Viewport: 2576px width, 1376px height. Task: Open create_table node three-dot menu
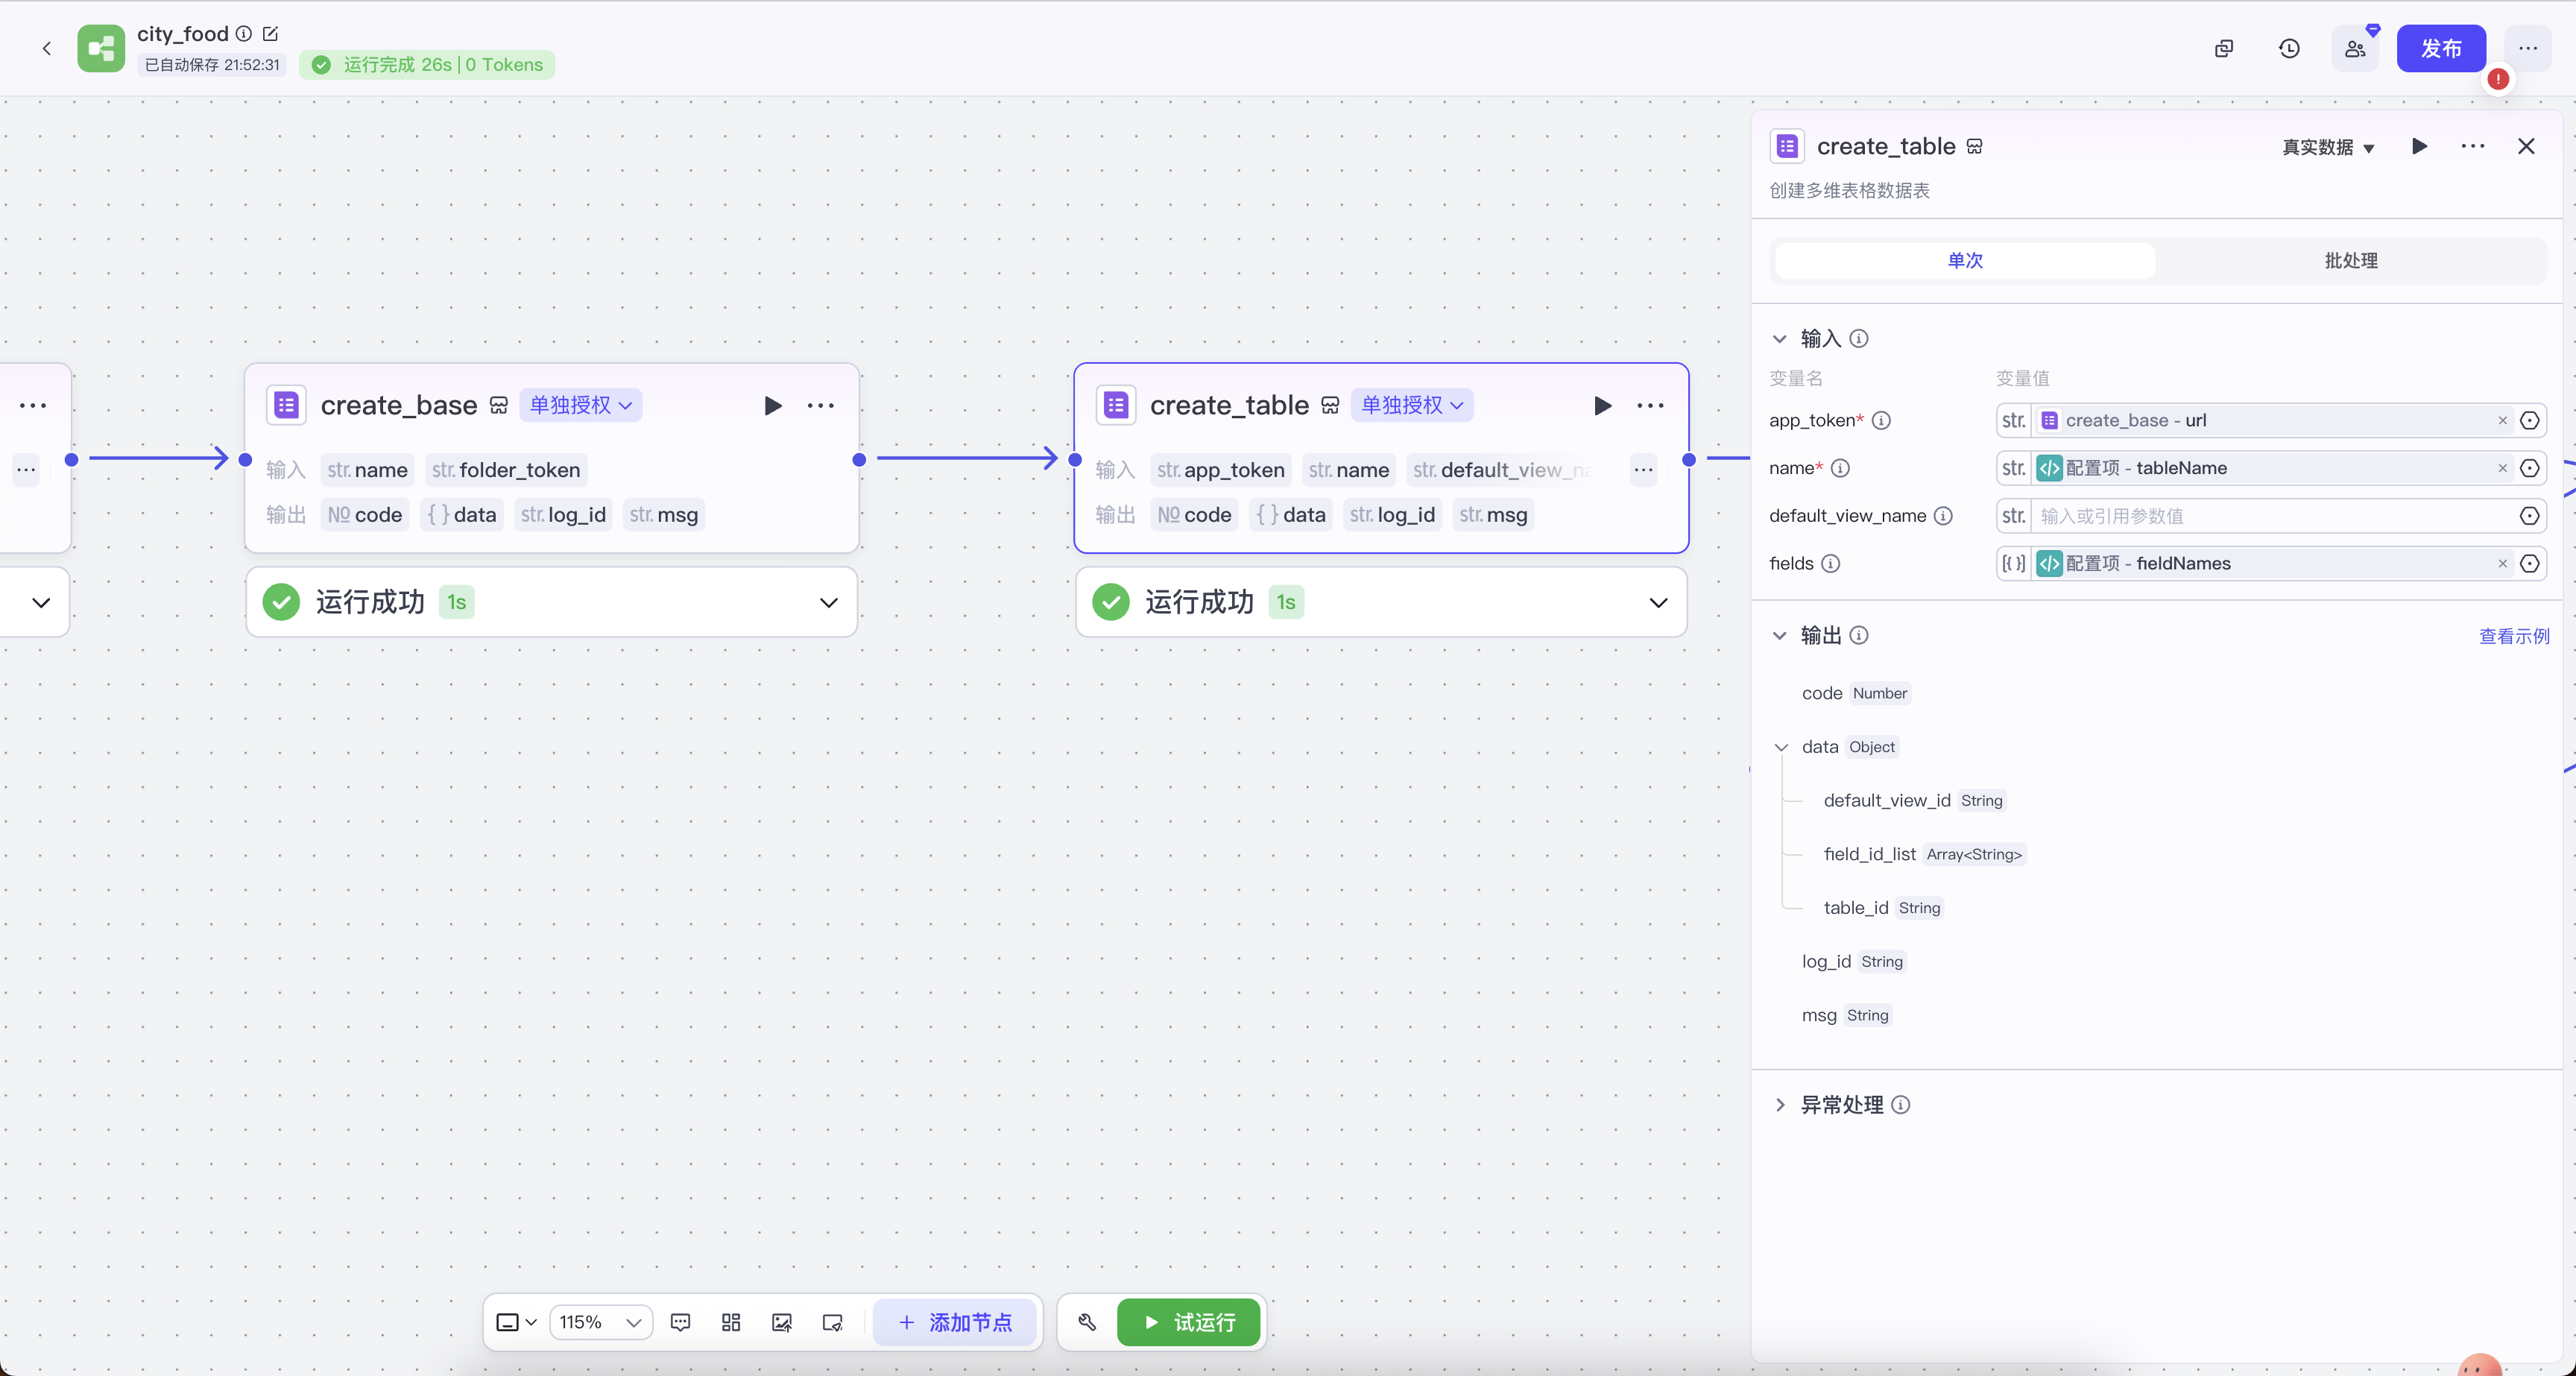point(1650,405)
